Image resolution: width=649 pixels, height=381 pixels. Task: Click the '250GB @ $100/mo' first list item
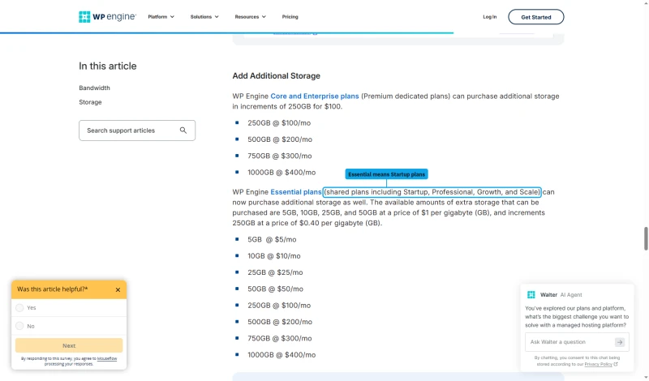pyautogui.click(x=279, y=123)
